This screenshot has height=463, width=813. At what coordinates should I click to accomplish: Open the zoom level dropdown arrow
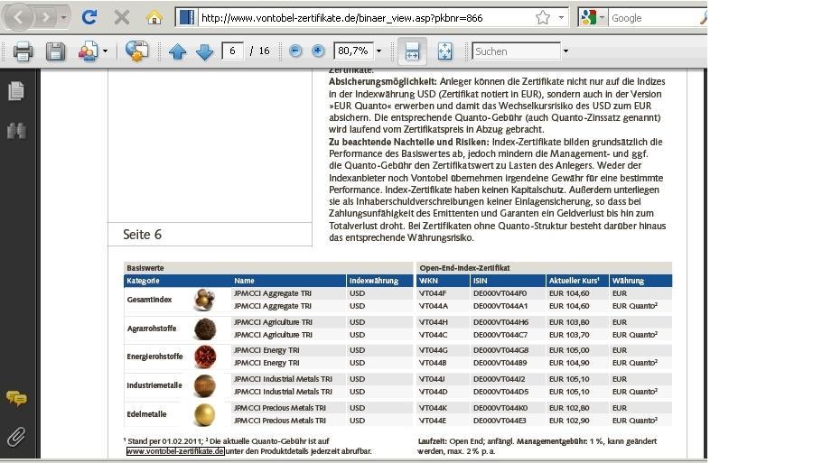pyautogui.click(x=378, y=51)
